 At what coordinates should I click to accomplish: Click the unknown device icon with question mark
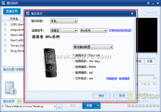coord(11,88)
